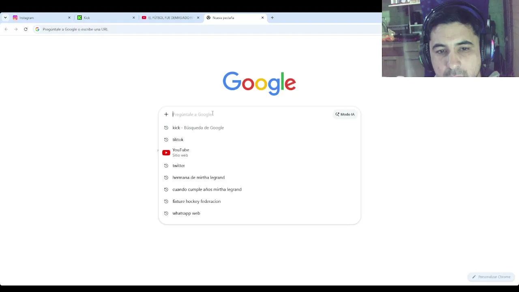
Task: Click the plus icon in search box
Action: point(166,114)
